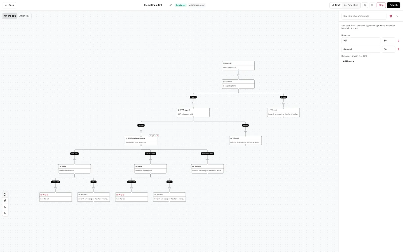The height and width of the screenshot is (252, 403).
Task: Publish the flow
Action: click(393, 5)
